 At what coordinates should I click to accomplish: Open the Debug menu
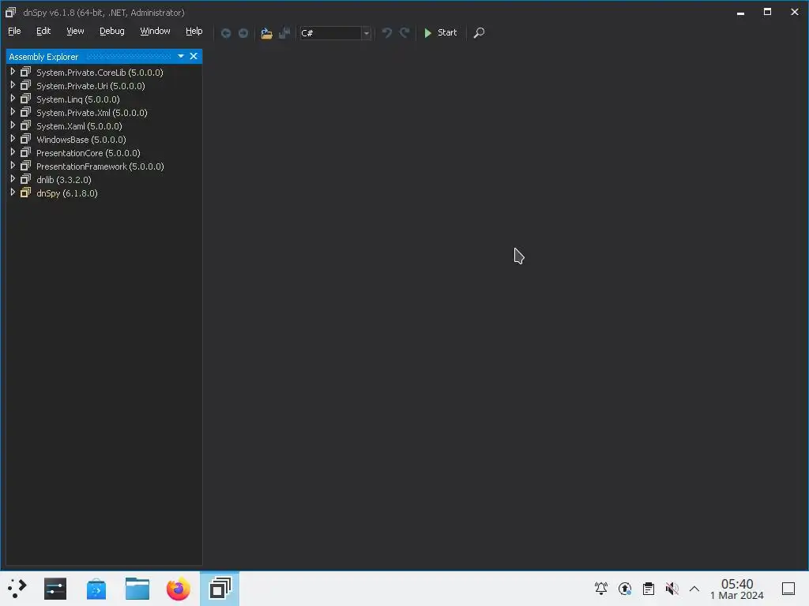click(x=112, y=31)
